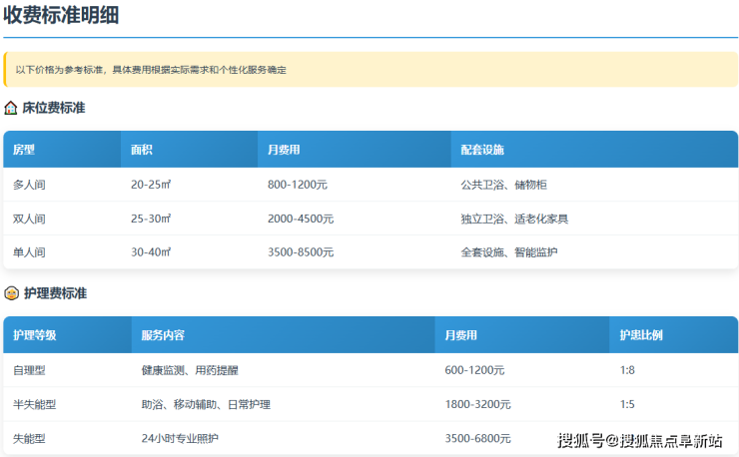Click the 面积 column header
This screenshot has height=457, width=739.
coord(142,150)
